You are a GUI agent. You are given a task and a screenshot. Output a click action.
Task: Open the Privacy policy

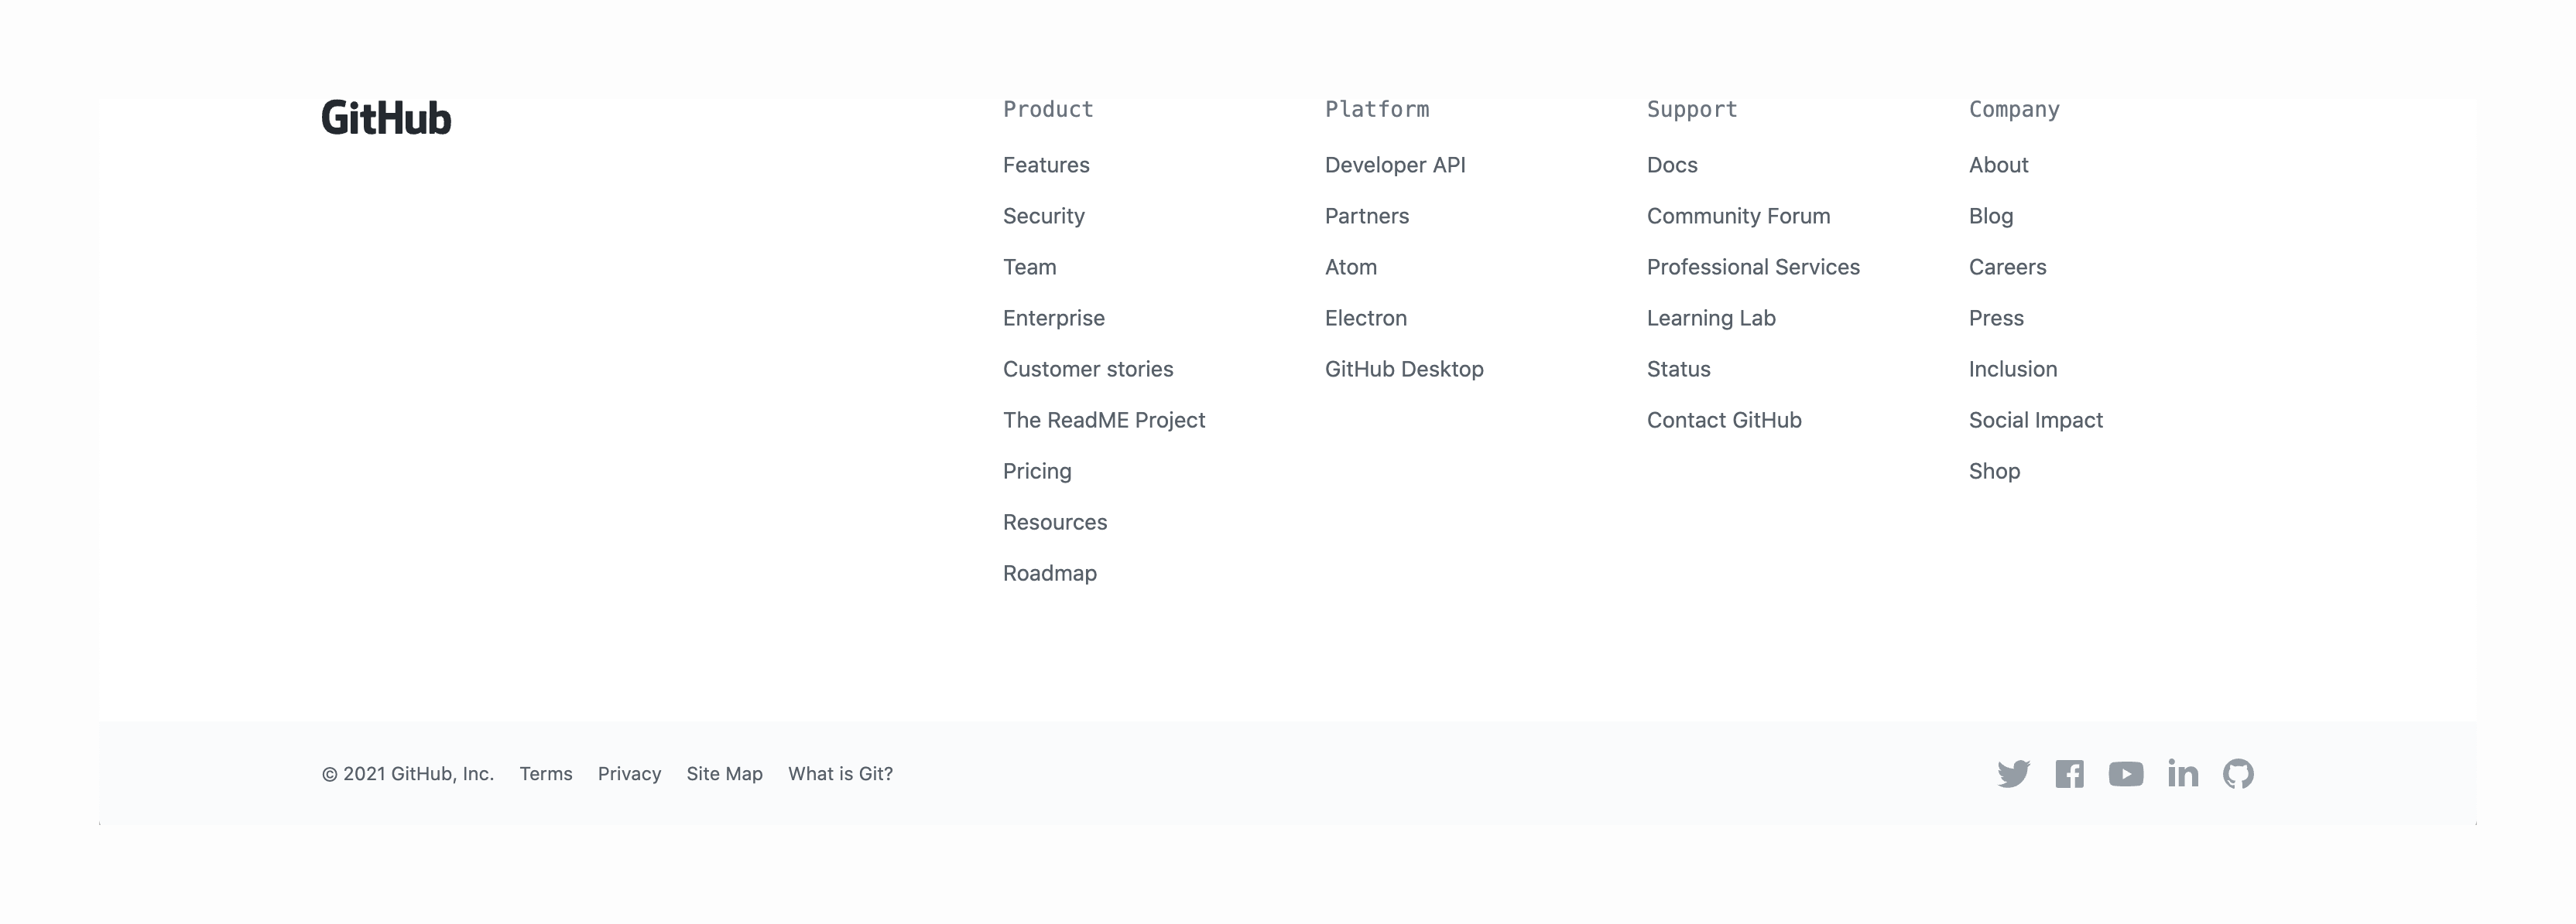(629, 773)
